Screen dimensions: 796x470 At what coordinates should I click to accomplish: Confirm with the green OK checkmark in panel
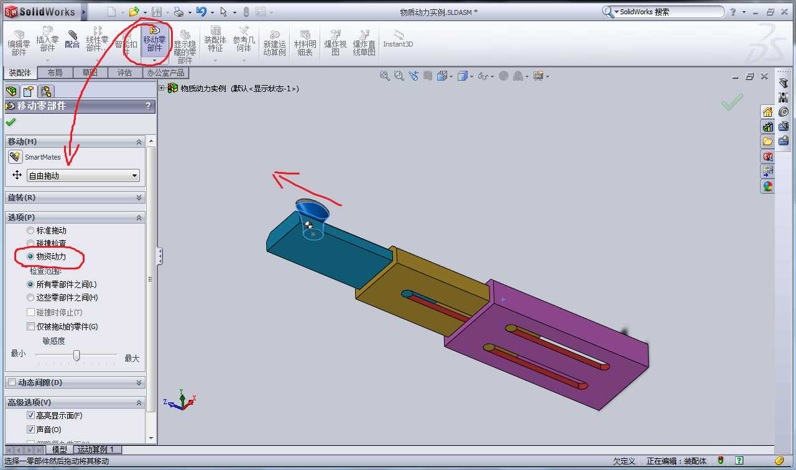click(11, 122)
